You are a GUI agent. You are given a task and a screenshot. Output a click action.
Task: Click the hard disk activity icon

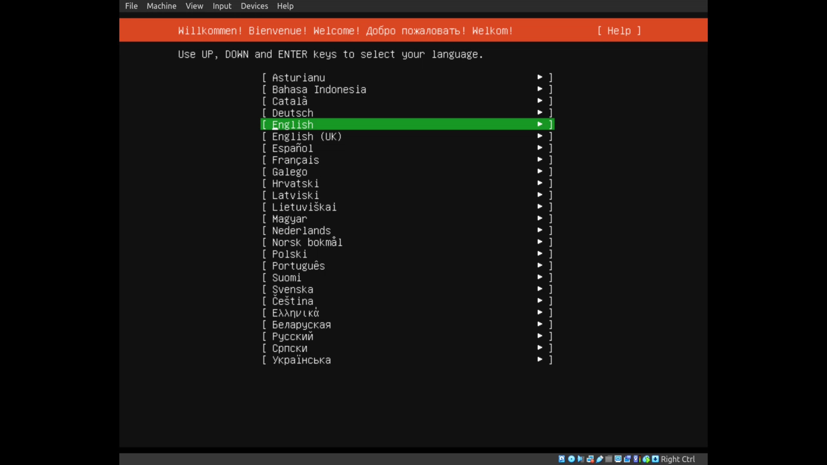[562, 459]
